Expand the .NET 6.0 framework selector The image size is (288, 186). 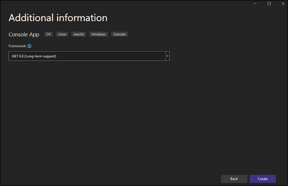coord(167,56)
